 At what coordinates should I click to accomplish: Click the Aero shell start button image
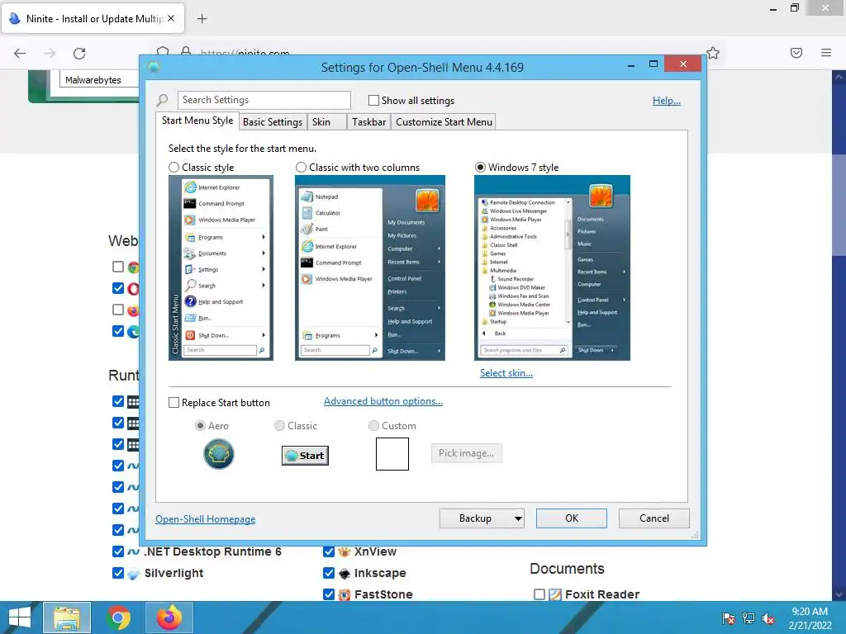pos(218,454)
